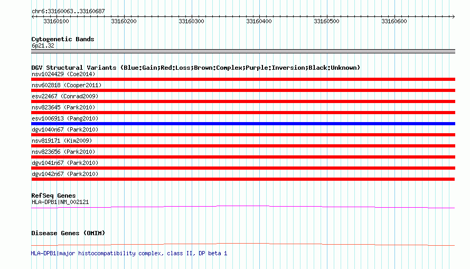Click the nsv823645 (Park2010) label
Screen dimensions: 470x269
pyautogui.click(x=63, y=107)
